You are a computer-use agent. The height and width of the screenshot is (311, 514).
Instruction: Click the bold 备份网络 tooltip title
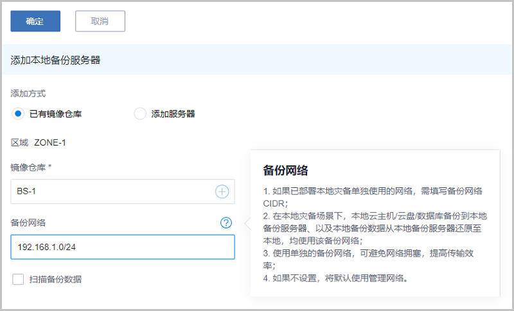(x=285, y=170)
